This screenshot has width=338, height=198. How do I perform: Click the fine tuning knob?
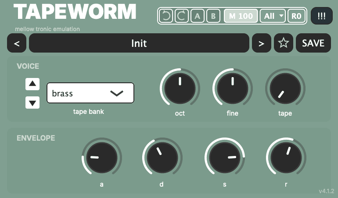(x=233, y=88)
